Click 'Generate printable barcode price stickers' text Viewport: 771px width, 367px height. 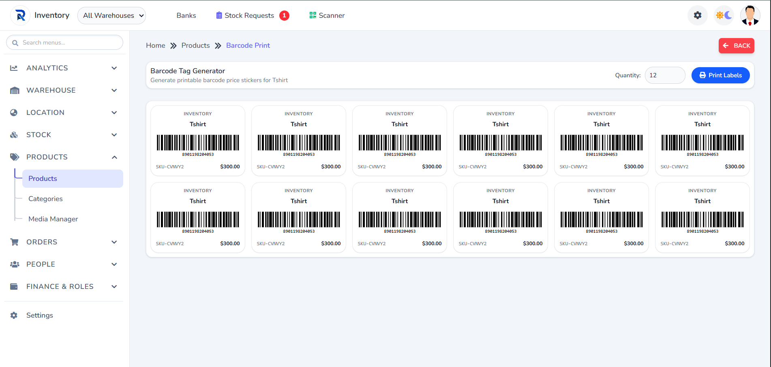(219, 80)
